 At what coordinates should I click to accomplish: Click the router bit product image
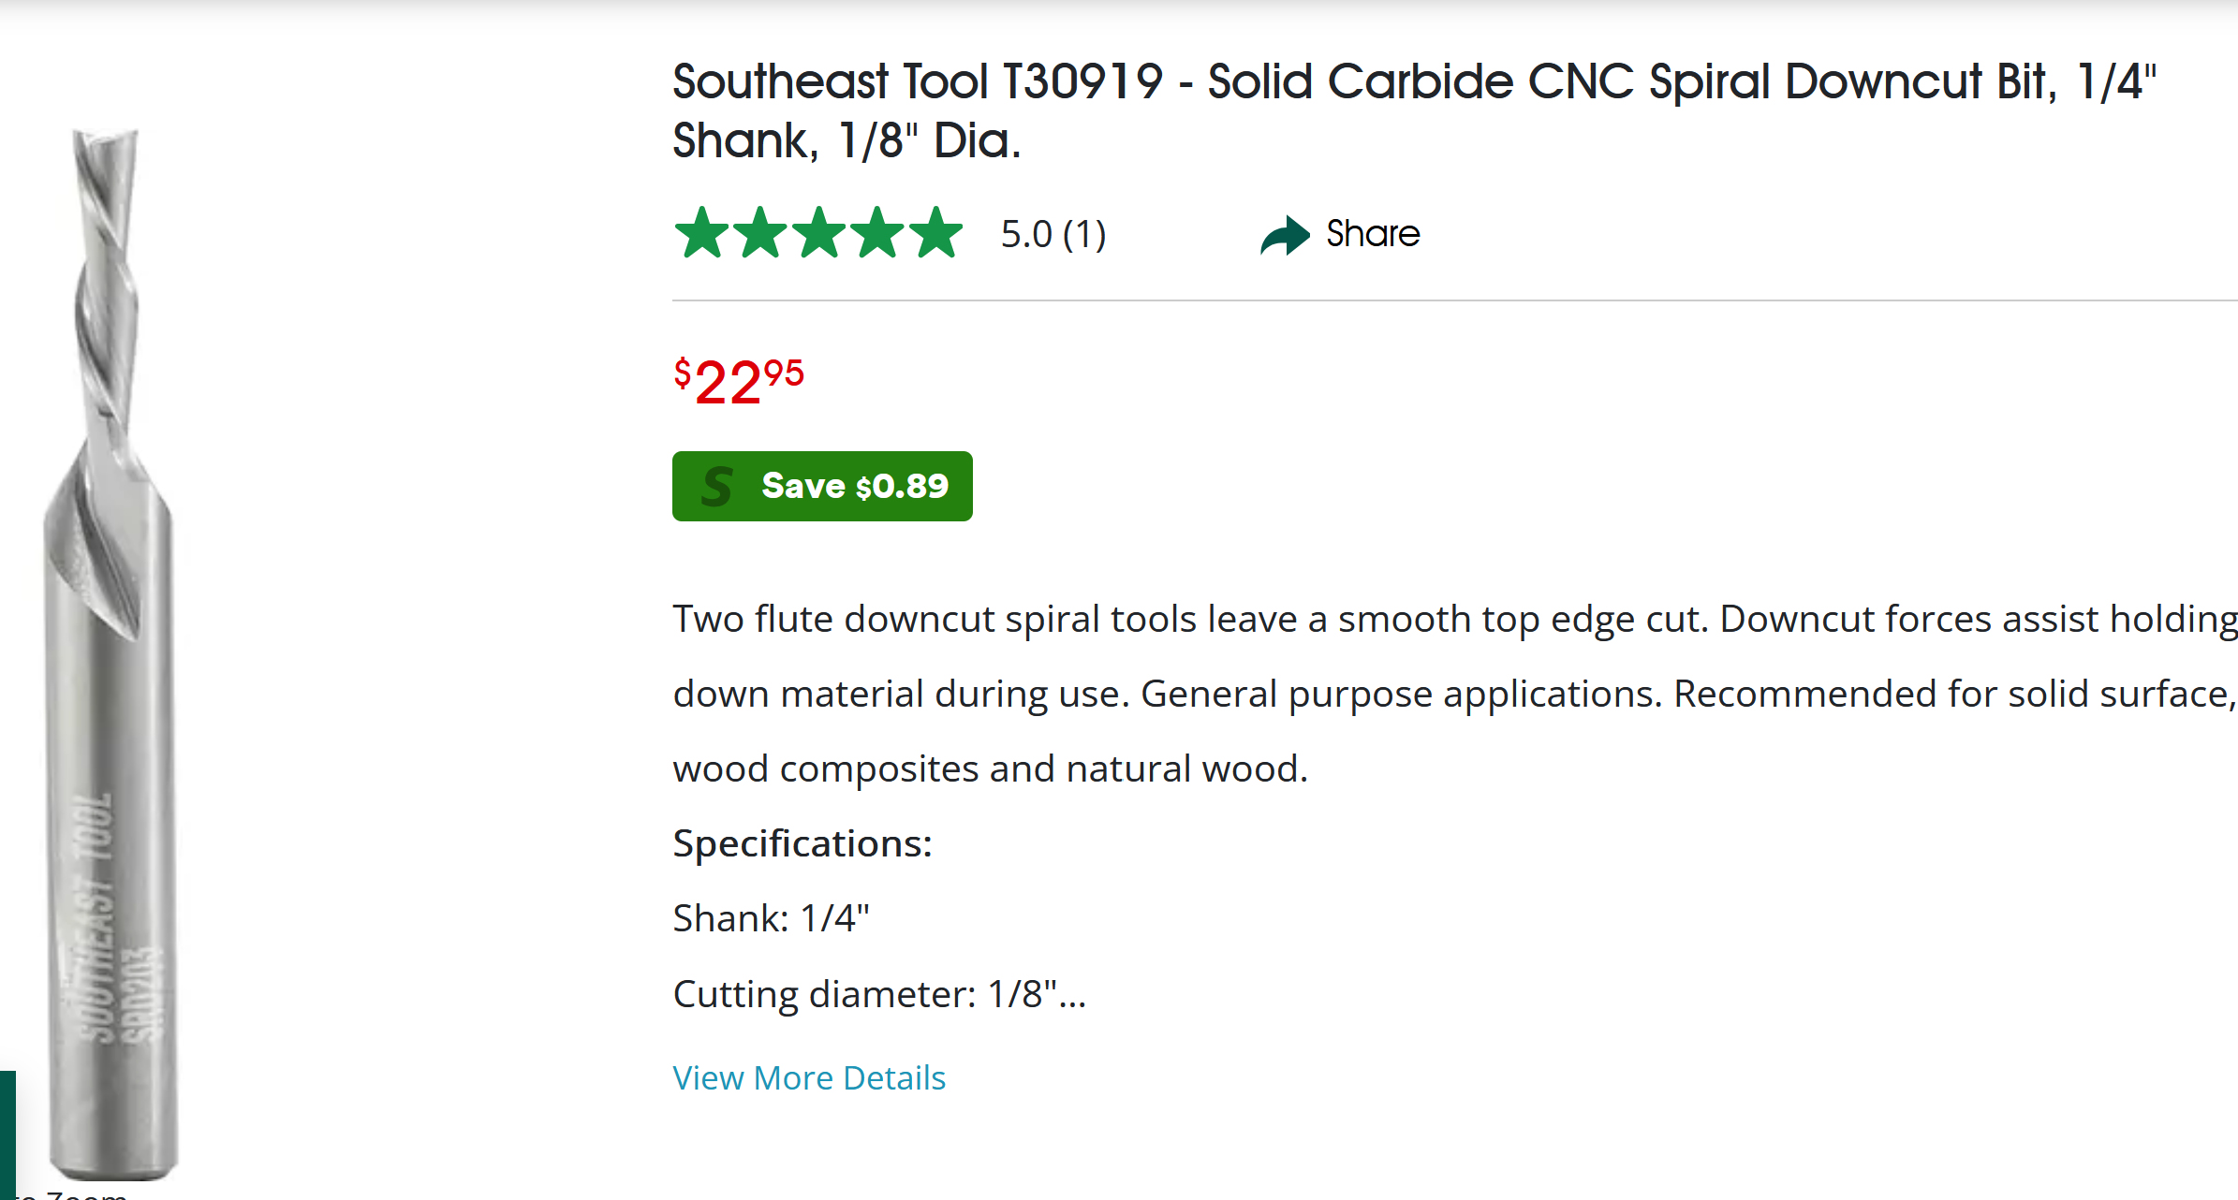[x=108, y=655]
